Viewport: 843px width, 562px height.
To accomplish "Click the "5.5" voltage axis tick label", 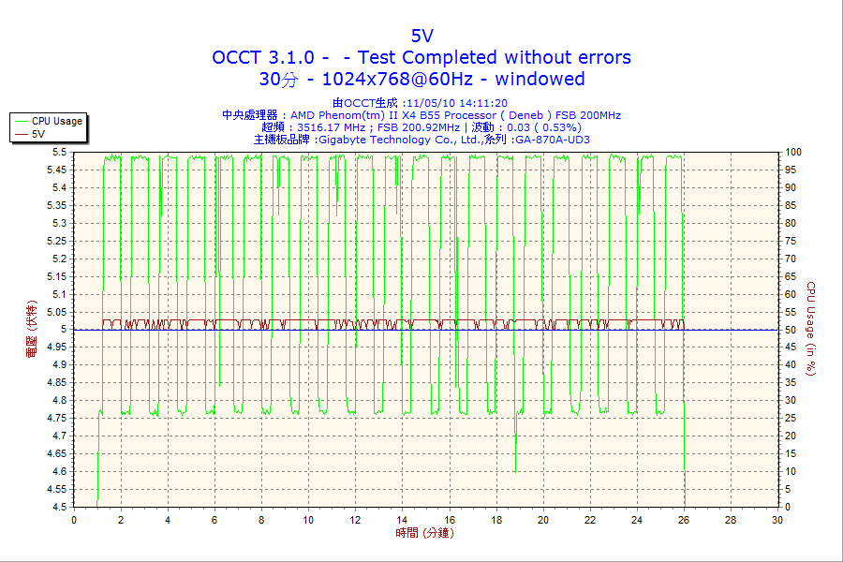I will 60,152.
